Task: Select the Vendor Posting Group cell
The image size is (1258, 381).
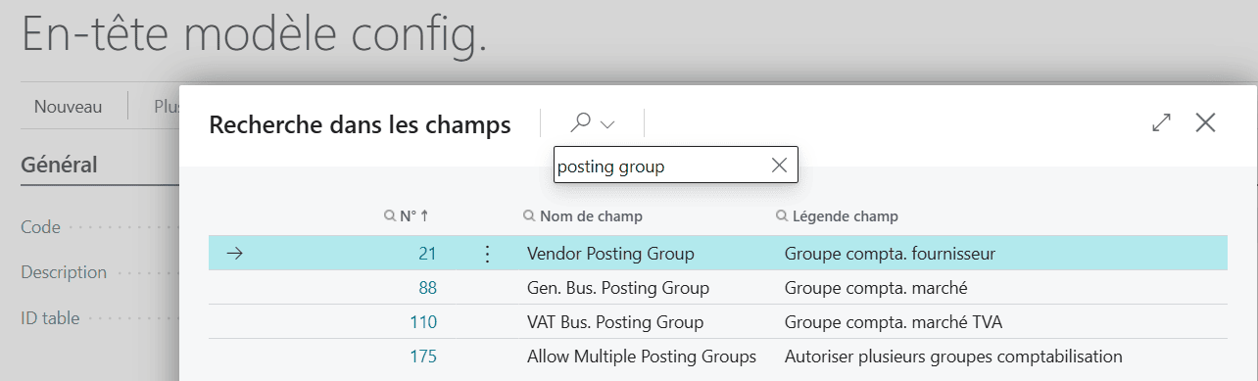Action: [610, 254]
